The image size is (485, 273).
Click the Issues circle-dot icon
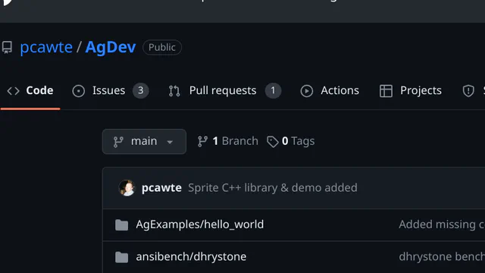tap(79, 91)
